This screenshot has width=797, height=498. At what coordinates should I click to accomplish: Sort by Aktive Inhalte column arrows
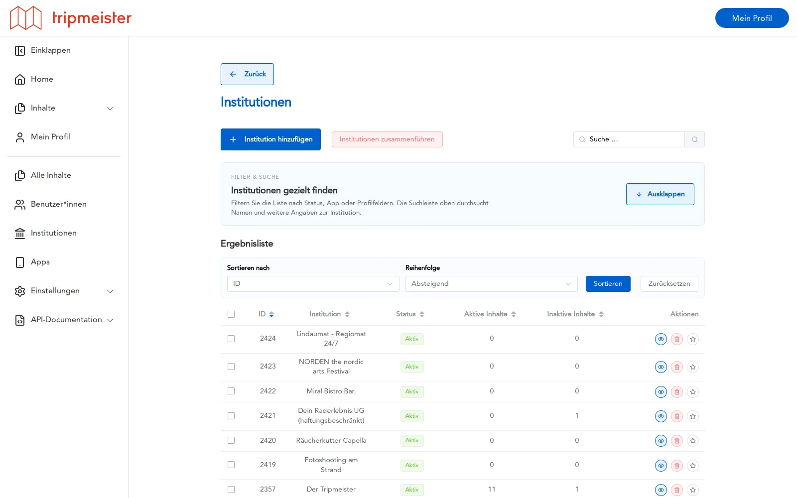(x=514, y=314)
